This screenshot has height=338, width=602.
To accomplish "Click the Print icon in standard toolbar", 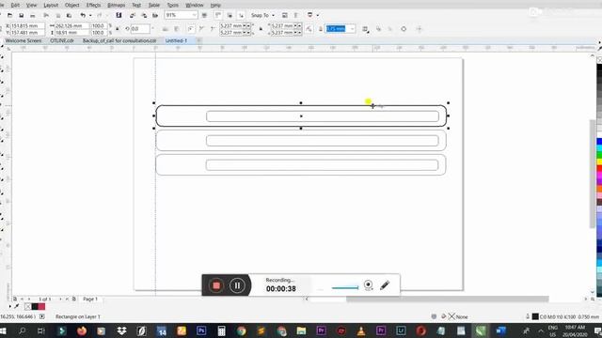I will [33, 15].
